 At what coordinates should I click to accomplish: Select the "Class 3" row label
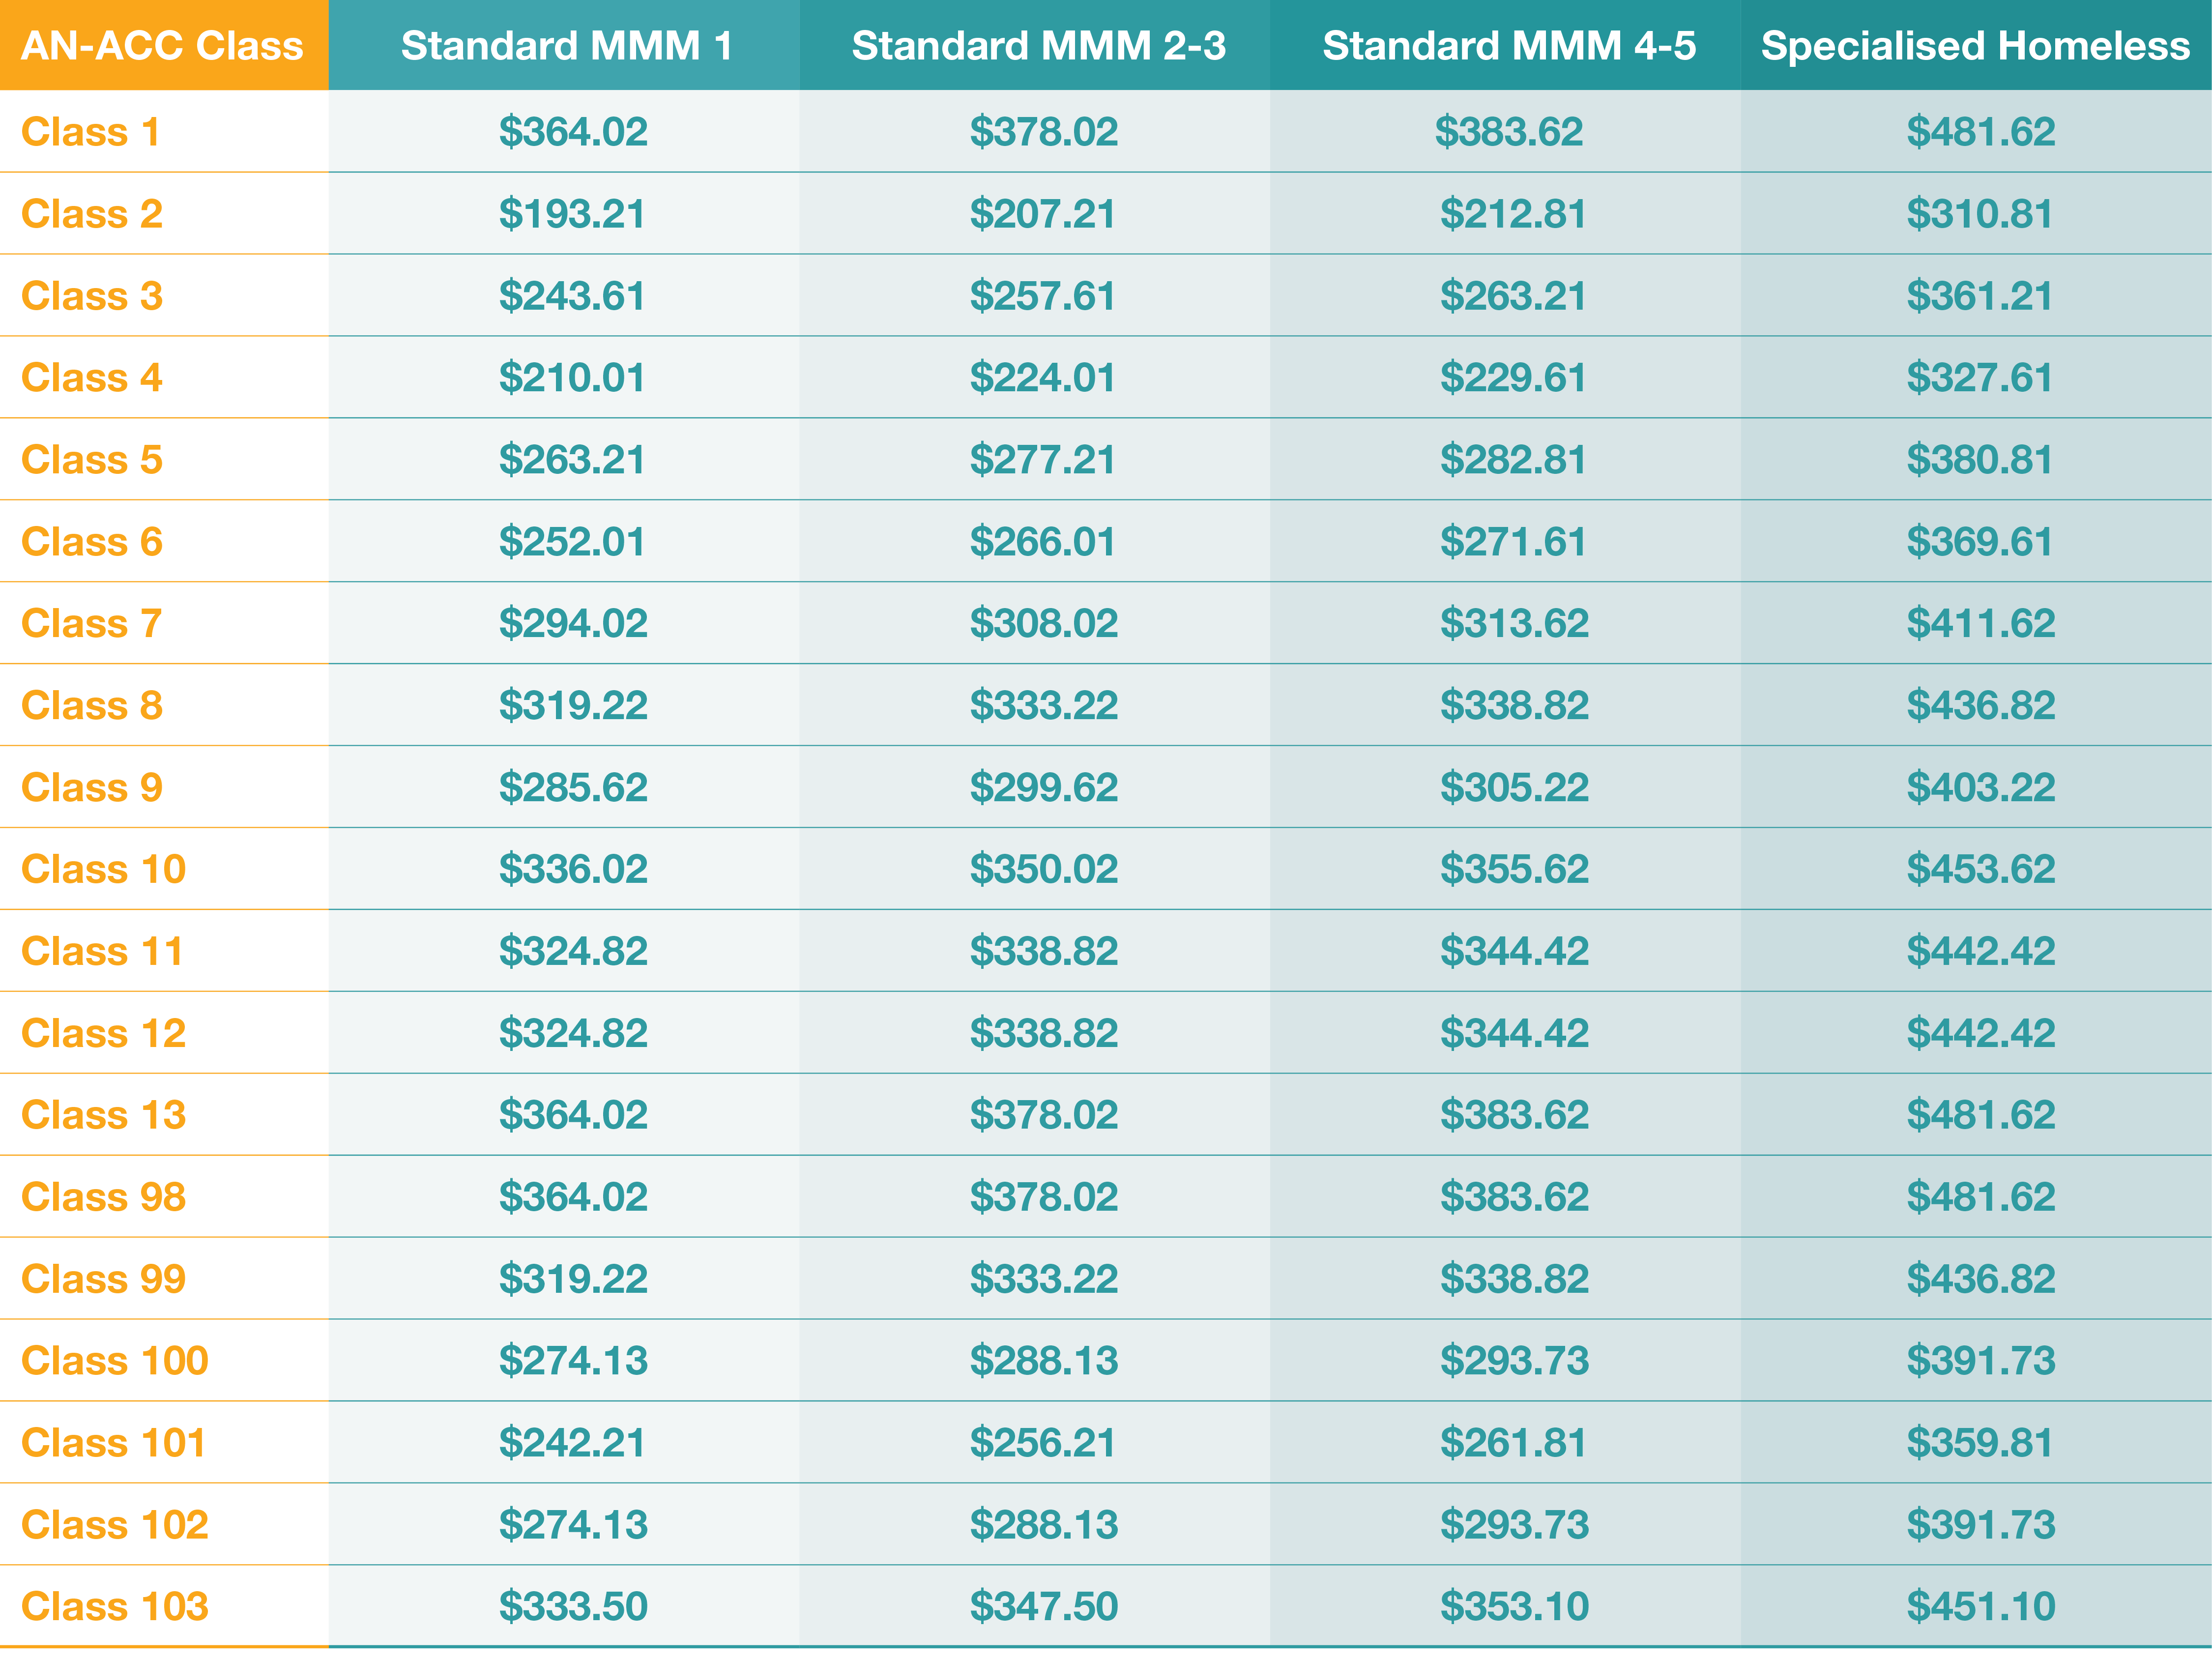pyautogui.click(x=92, y=296)
